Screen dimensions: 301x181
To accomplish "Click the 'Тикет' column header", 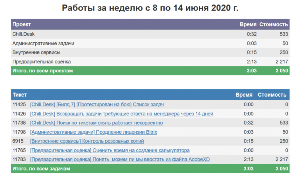I will (x=19, y=95).
